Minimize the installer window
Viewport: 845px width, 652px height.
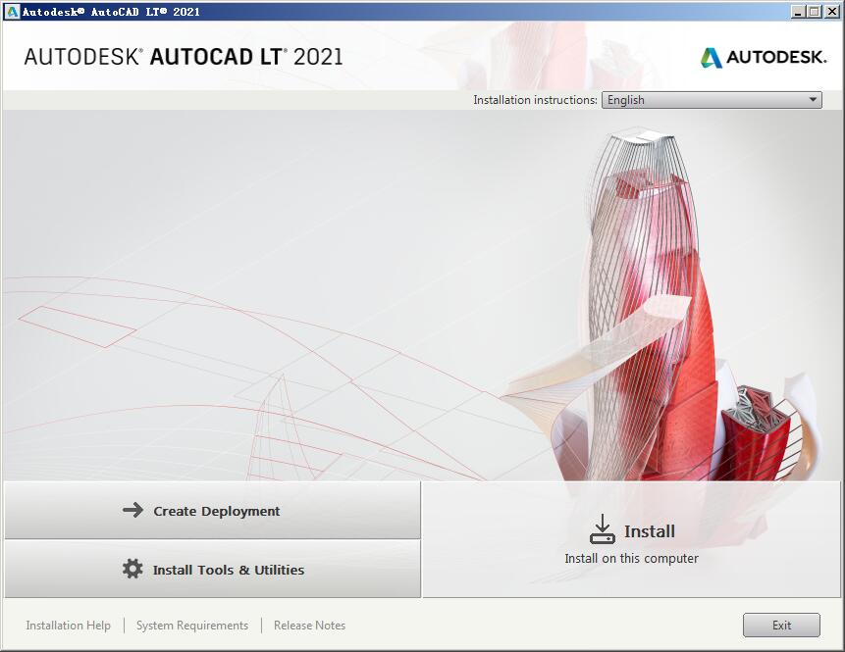pos(799,12)
